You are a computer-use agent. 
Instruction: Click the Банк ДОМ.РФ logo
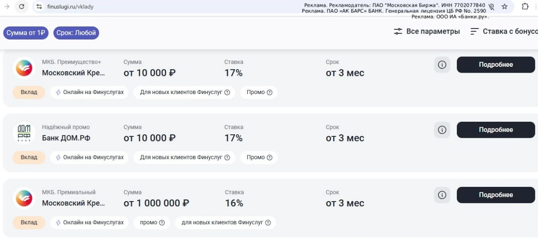pos(24,133)
